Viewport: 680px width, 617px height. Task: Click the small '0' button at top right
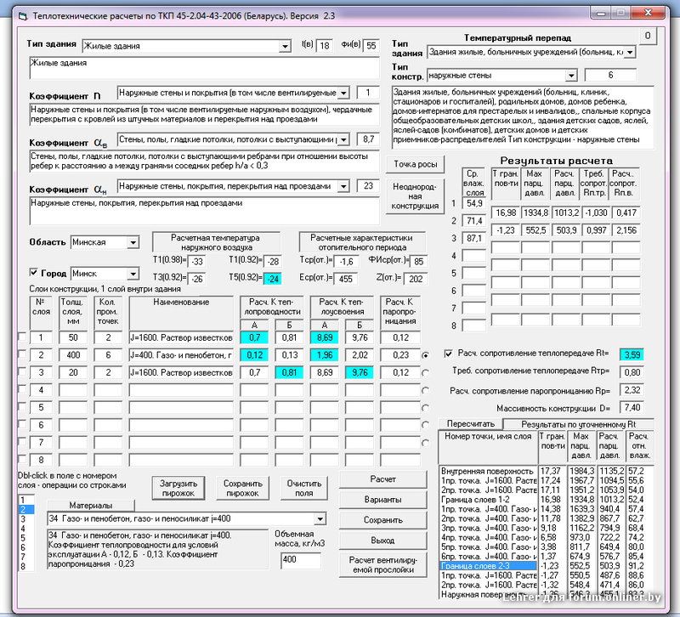(x=646, y=36)
